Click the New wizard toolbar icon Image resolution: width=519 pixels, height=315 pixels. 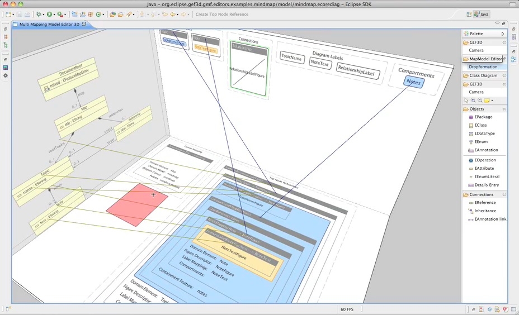[x=8, y=14]
